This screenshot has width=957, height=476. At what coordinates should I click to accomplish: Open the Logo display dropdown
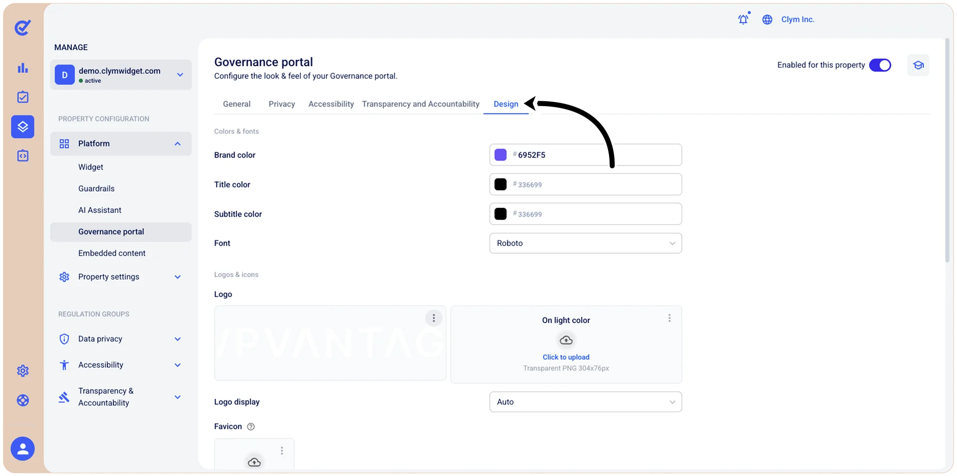(586, 402)
